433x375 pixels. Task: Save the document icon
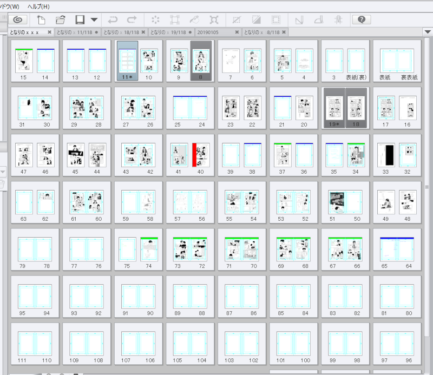80,19
